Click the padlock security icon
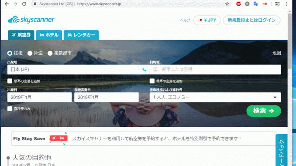 tap(35, 4)
